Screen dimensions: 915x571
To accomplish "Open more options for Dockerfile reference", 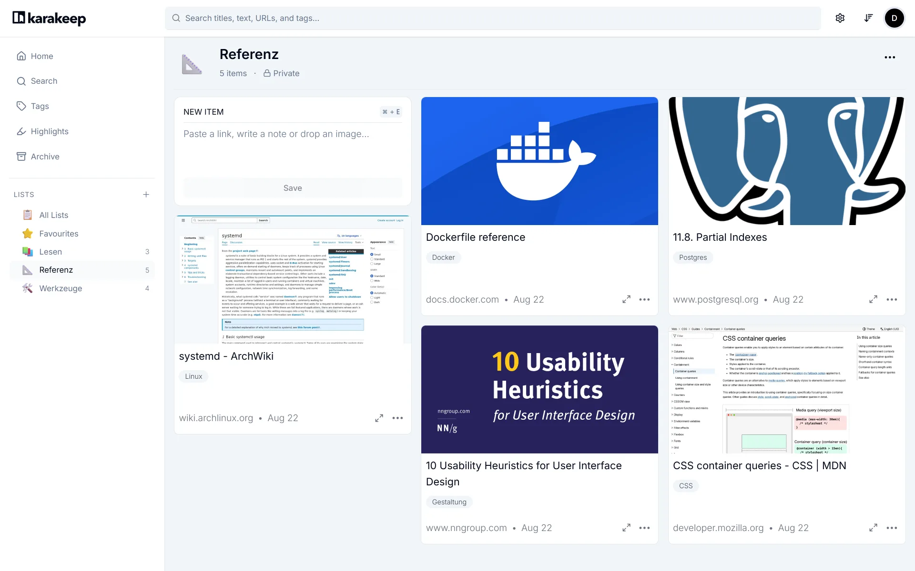I will (644, 299).
